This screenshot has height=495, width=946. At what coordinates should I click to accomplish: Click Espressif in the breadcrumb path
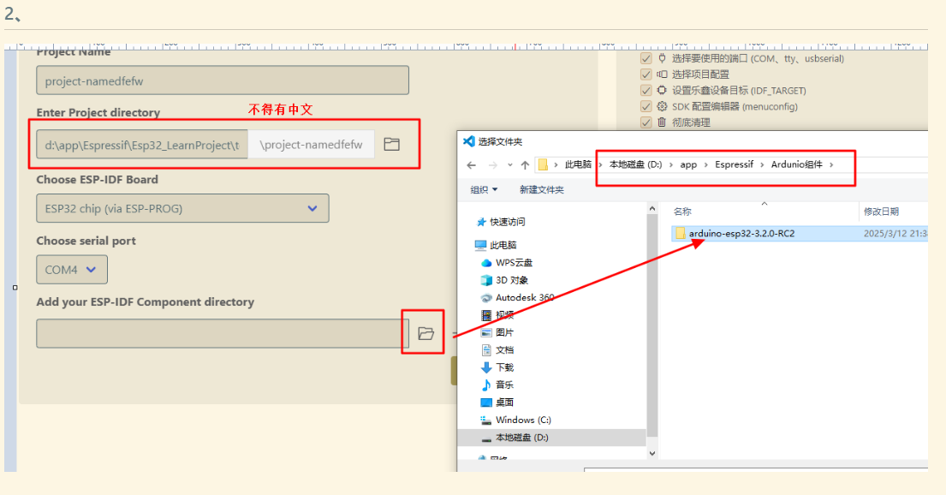click(734, 164)
